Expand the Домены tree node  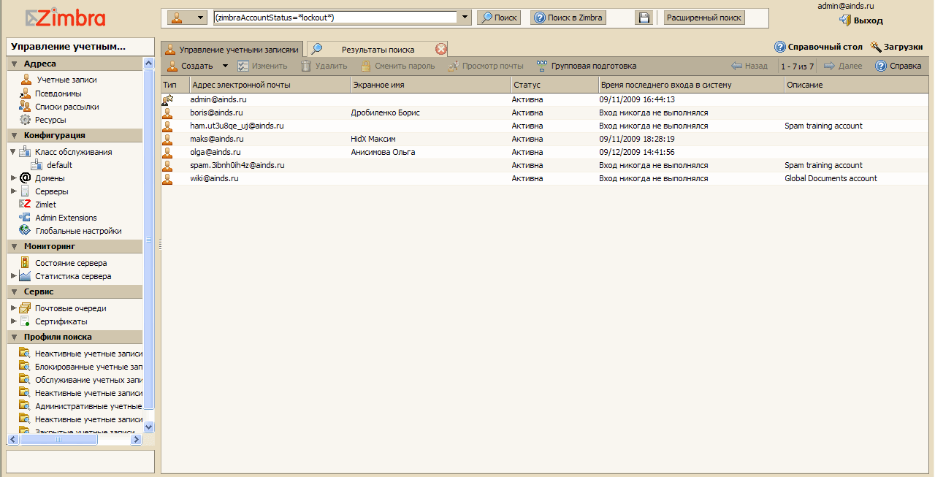13,178
